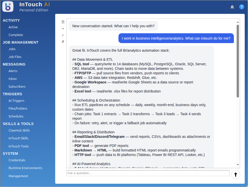Screen dimensions: 248x187
Task: Click the "Personal Edition" subtitle
Action: 34,10
